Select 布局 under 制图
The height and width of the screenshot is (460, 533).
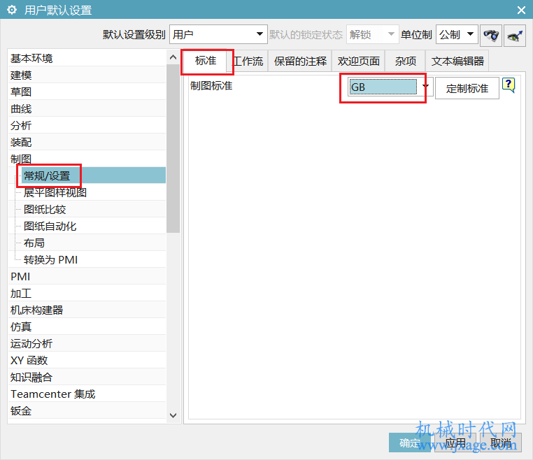coord(94,243)
